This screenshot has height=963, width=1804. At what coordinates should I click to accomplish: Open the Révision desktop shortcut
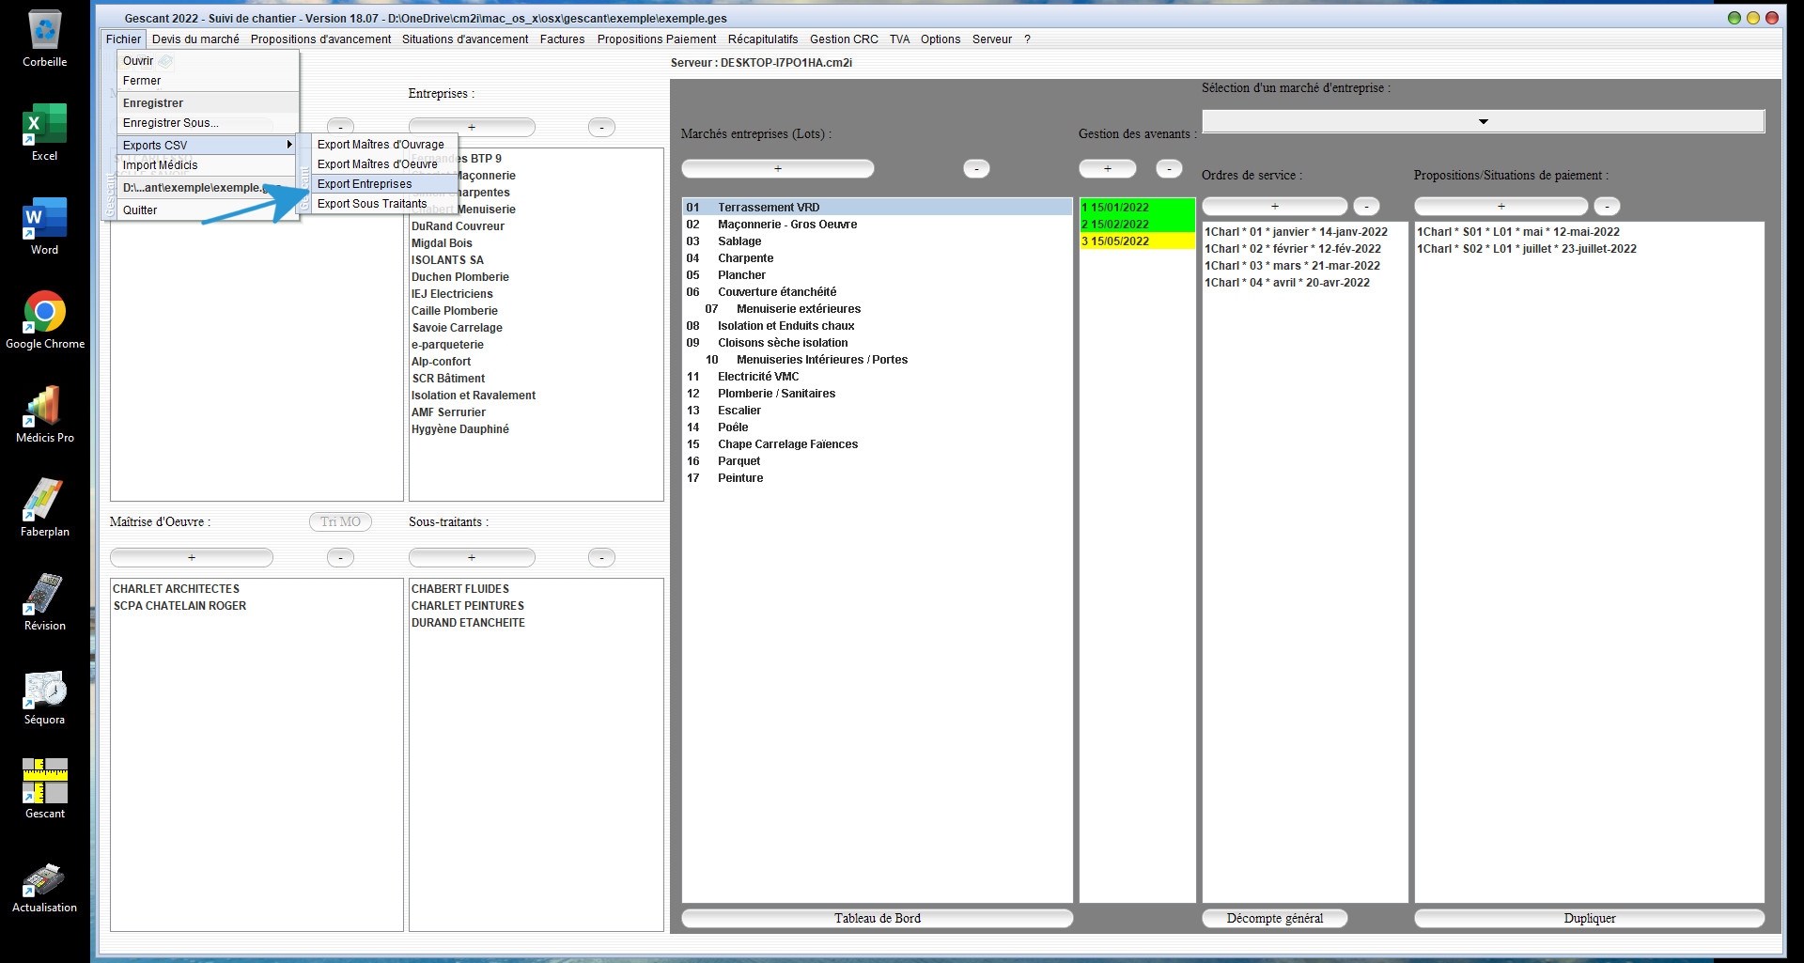[x=45, y=602]
